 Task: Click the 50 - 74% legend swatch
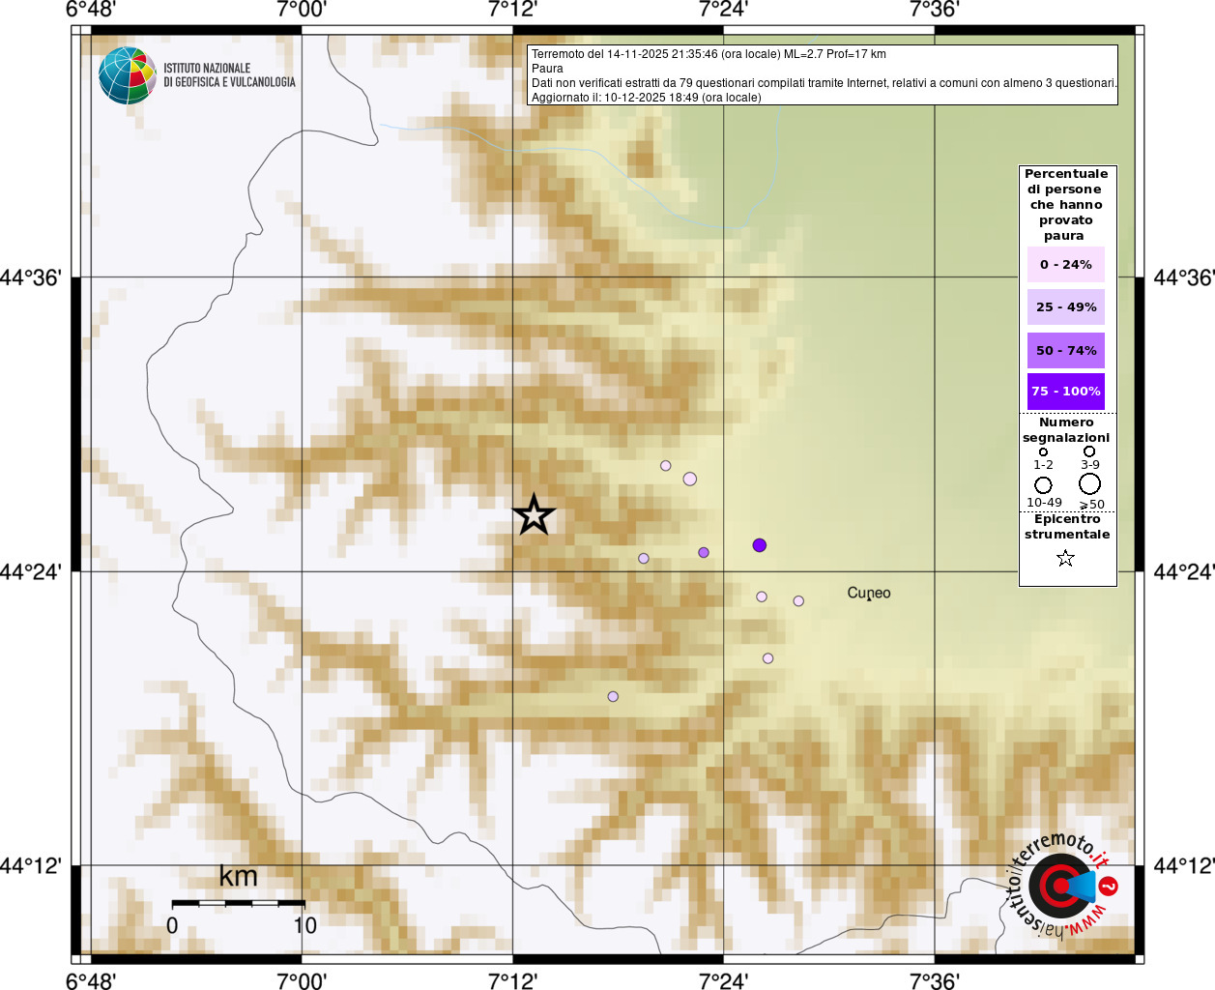(1065, 351)
